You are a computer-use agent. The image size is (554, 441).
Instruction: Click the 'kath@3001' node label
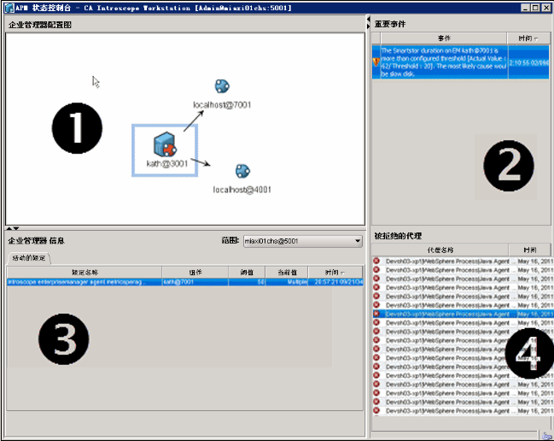[x=166, y=163]
